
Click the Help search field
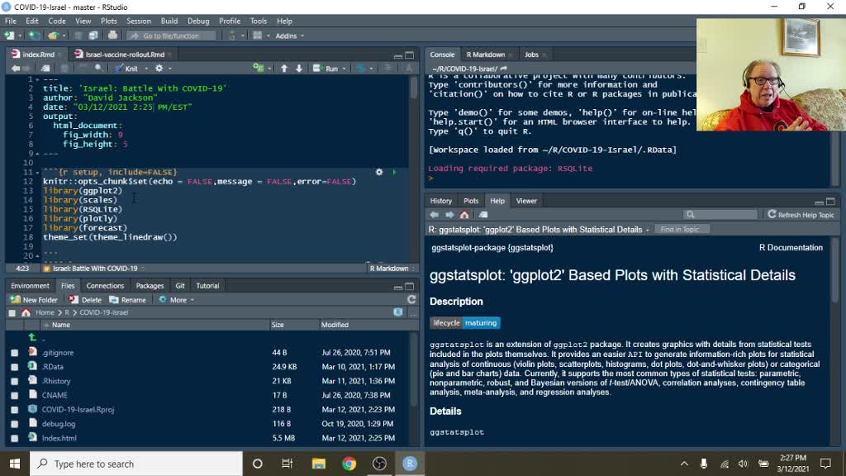[x=720, y=215]
